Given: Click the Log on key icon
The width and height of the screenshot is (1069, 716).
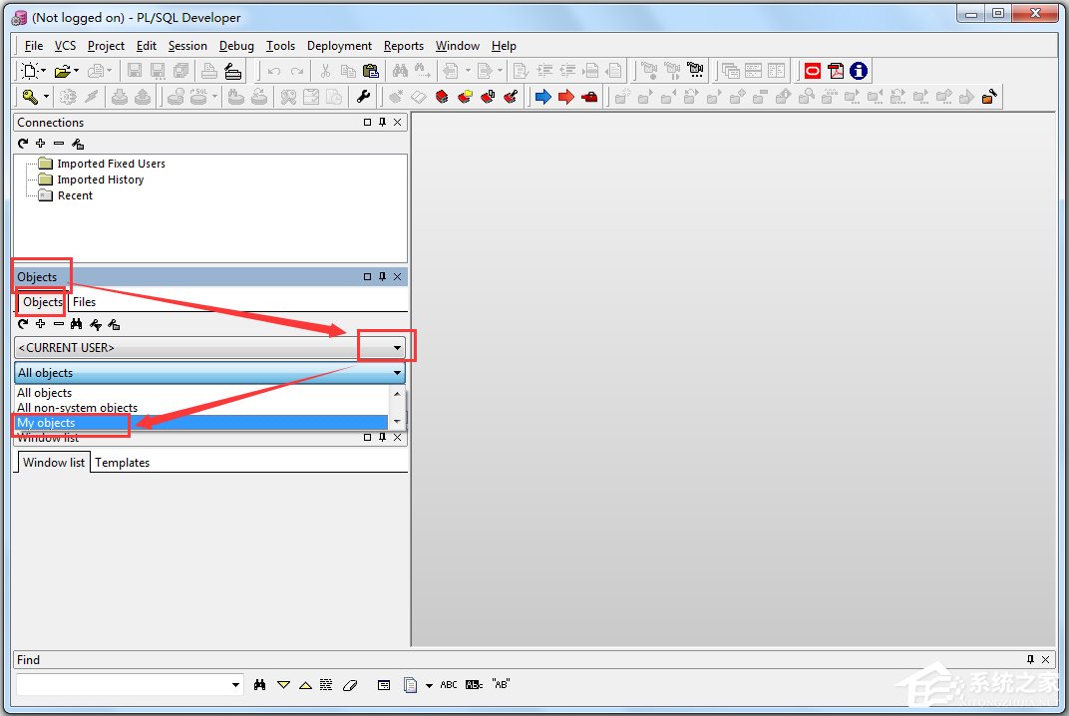Looking at the screenshot, I should (x=30, y=97).
